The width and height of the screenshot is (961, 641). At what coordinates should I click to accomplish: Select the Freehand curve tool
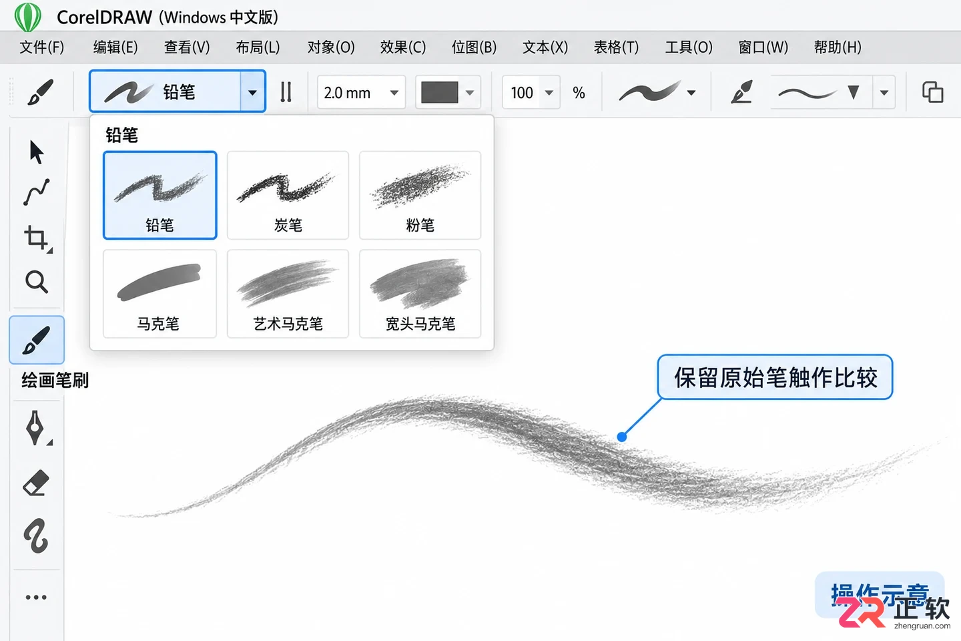[x=37, y=192]
